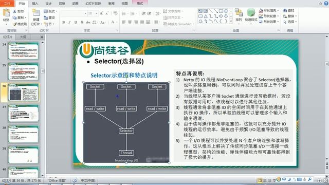Select slide 37 thumbnail
Screen dimensions: 329x185
click(x=23, y=114)
